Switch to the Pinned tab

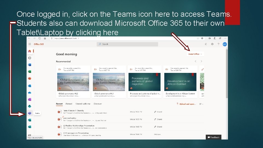point(69,104)
